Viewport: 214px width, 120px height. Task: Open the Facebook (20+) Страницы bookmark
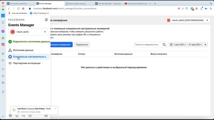pyautogui.click(x=40, y=13)
